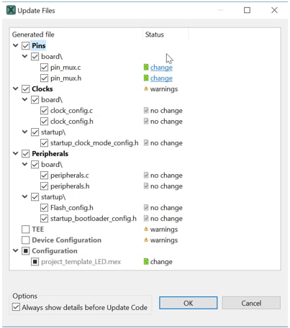Uncheck the Flash_config.h file checkbox
The image size is (290, 328).
click(44, 208)
